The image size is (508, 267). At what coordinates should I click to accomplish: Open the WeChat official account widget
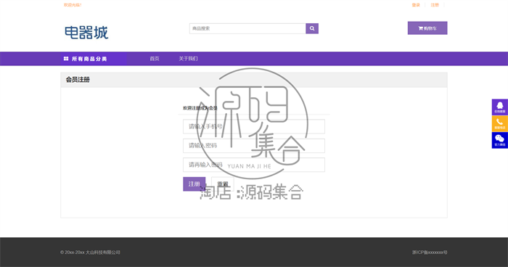500,140
